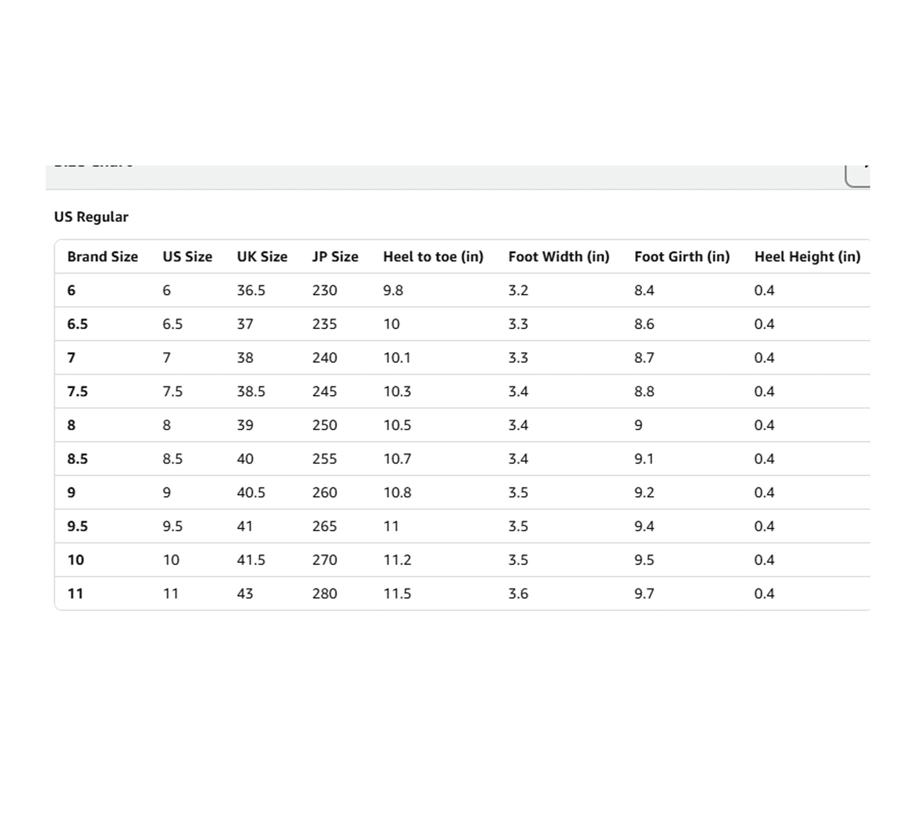916x815 pixels.
Task: Select the bold brand size 11 row label
Action: (76, 594)
